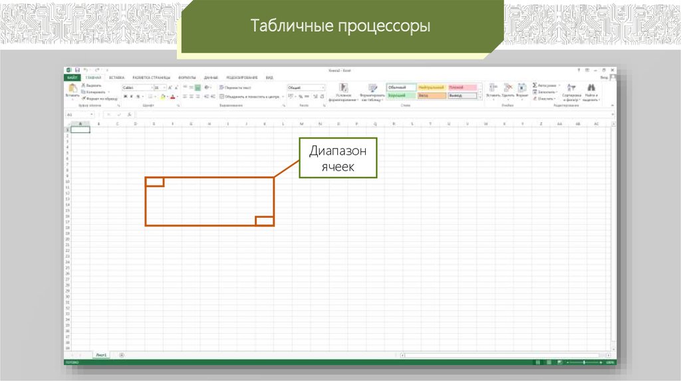Click Объединить и поместить в центре
Screen dimensions: 681x381
coord(251,97)
